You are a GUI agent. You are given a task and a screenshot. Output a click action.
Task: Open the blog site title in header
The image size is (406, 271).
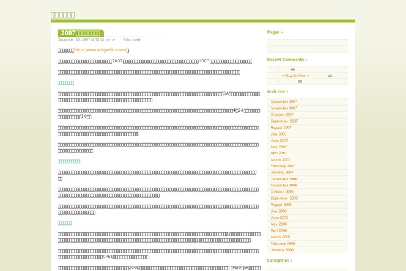point(63,16)
